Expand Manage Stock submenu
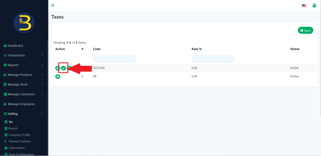 (18, 85)
